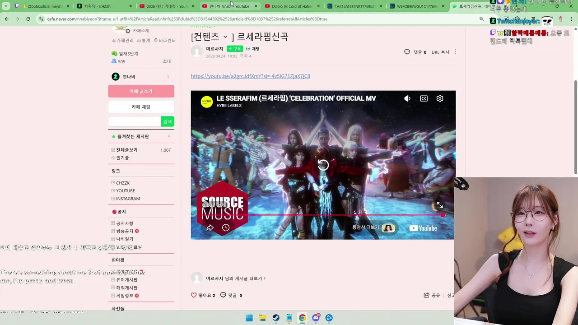Open the post more-options menu

click(455, 52)
